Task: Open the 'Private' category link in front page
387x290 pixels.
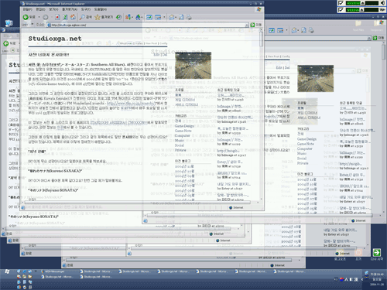Action: pos(180,150)
